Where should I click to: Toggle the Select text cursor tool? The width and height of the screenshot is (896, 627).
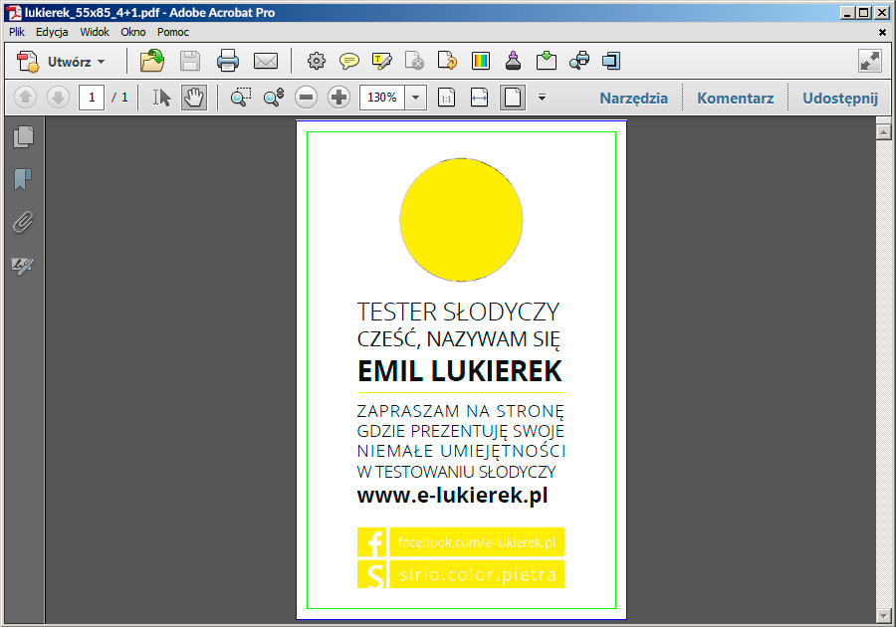pyautogui.click(x=162, y=98)
